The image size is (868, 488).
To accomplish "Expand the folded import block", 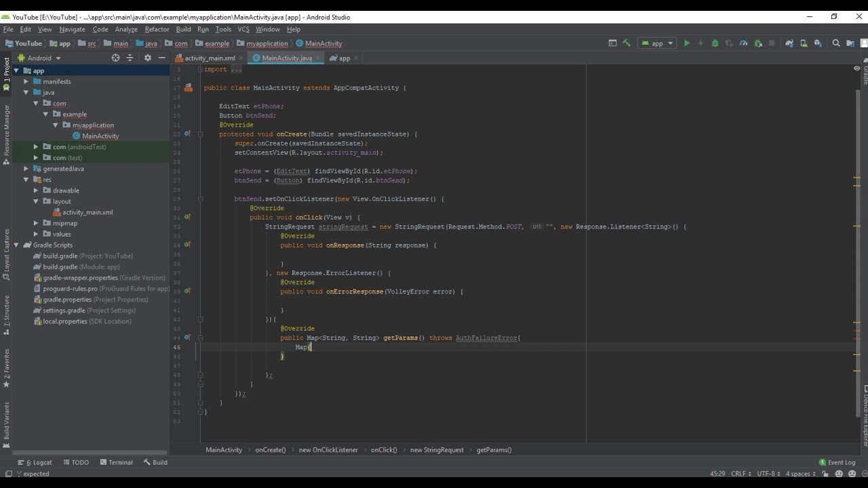I will tap(200, 69).
